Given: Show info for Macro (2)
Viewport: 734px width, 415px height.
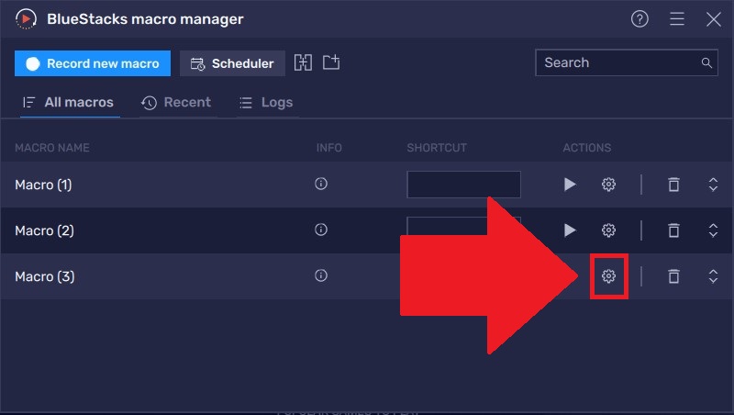Looking at the screenshot, I should 320,230.
